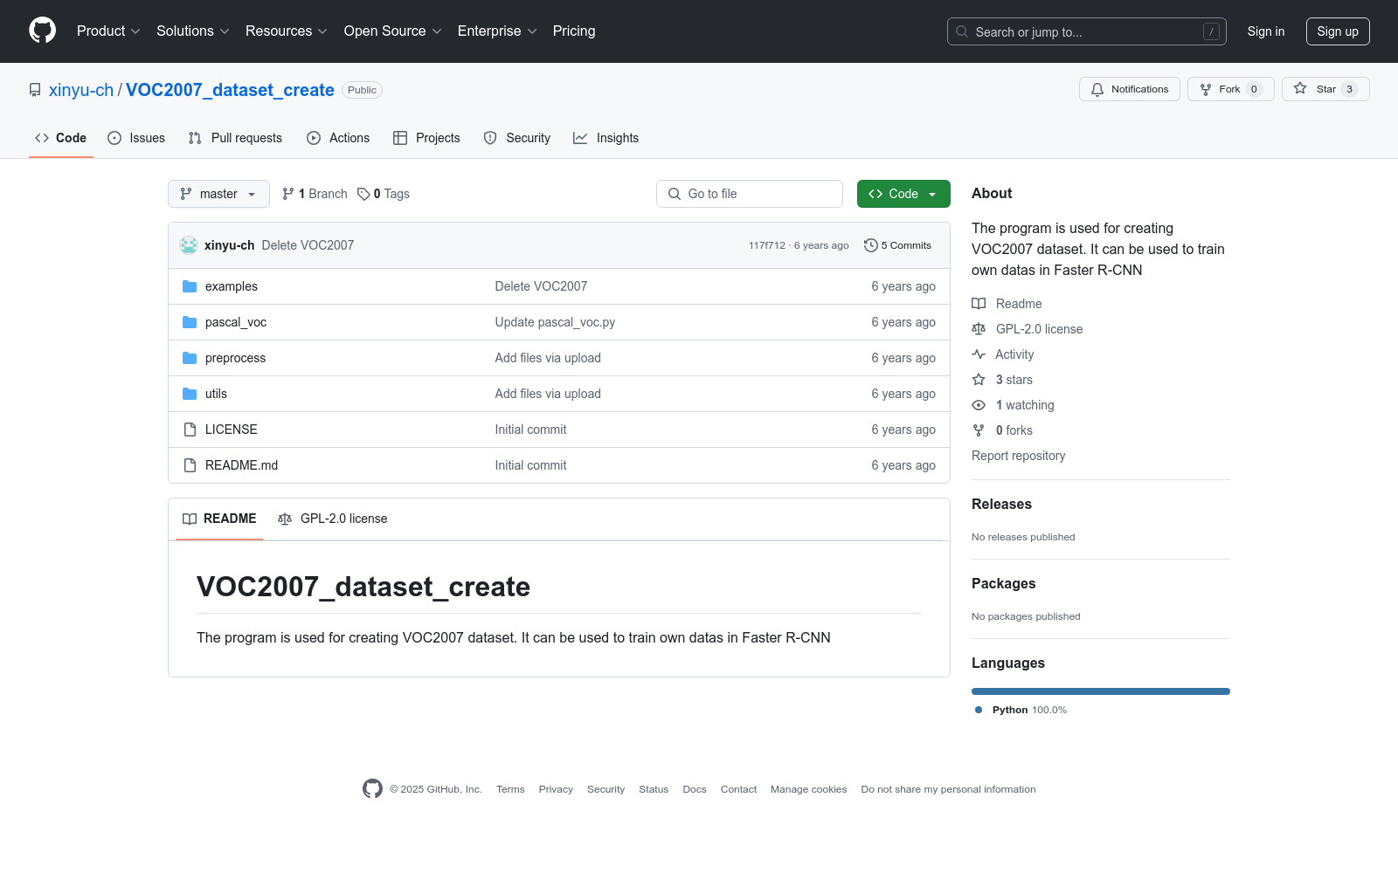Switch to the Actions tab

coord(338,138)
